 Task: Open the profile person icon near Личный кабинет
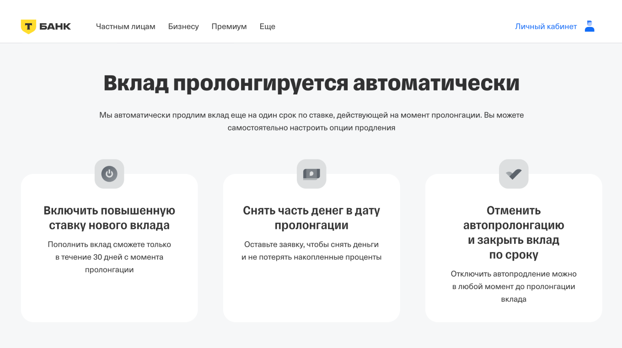pyautogui.click(x=590, y=26)
